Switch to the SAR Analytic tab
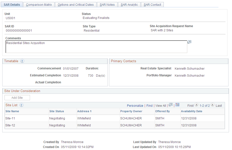 point(129,4)
